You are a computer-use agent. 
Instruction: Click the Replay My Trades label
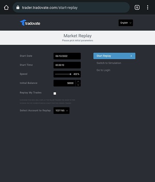[31, 93]
